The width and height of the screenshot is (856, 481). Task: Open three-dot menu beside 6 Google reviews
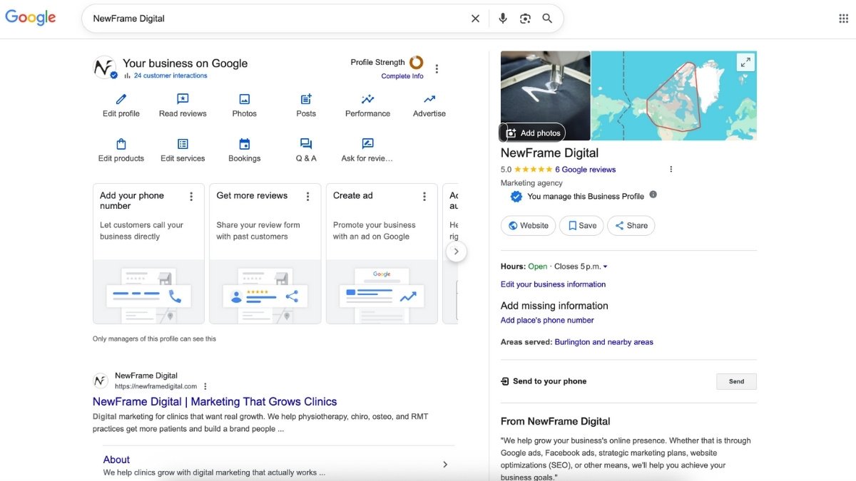671,170
